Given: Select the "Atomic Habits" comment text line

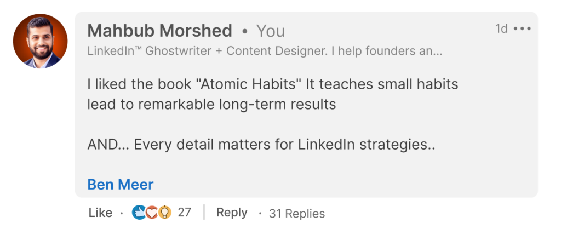Looking at the screenshot, I should 273,84.
